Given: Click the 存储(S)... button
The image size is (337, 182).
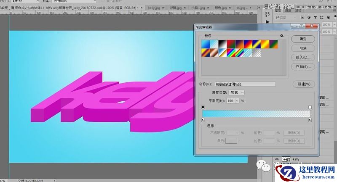Looking at the screenshot, I should 303,67.
